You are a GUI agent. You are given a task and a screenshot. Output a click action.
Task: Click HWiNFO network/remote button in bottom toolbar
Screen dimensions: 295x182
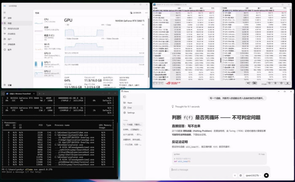pyautogui.click(x=248, y=83)
